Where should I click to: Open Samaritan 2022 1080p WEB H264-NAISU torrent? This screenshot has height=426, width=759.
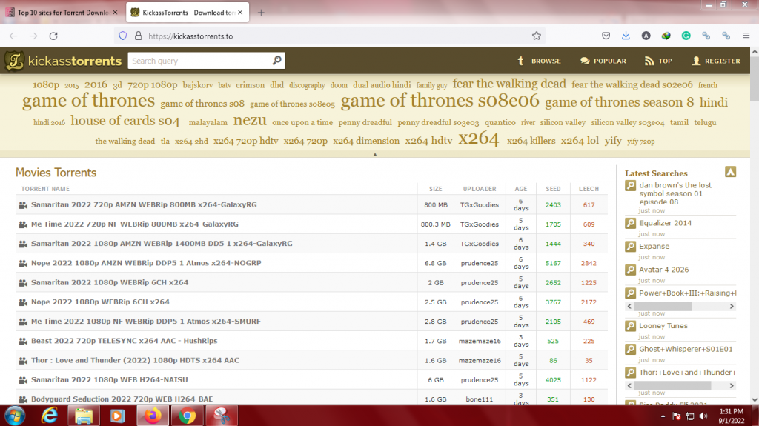[110, 379]
